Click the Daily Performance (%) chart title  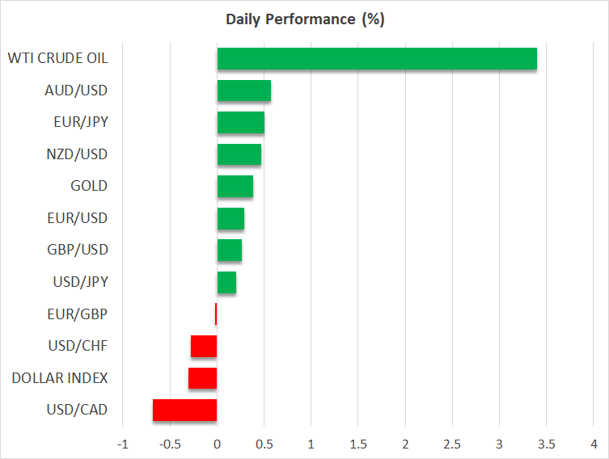[x=304, y=19]
